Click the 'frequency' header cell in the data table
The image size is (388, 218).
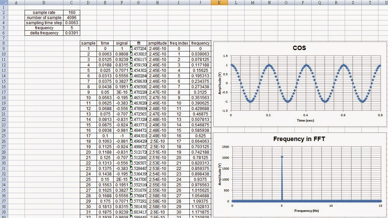[200, 43]
